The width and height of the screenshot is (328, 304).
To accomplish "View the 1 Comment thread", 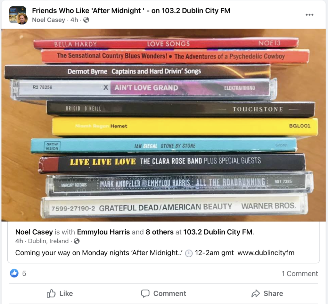I will pyautogui.click(x=299, y=274).
